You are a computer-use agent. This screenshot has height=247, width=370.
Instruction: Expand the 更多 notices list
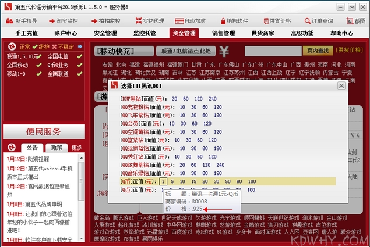tap(77, 148)
